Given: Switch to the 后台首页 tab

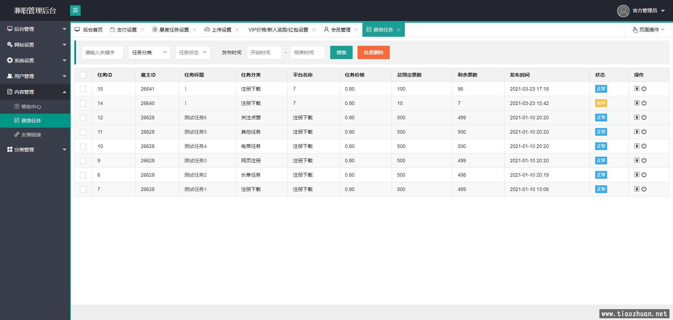Looking at the screenshot, I should point(89,30).
